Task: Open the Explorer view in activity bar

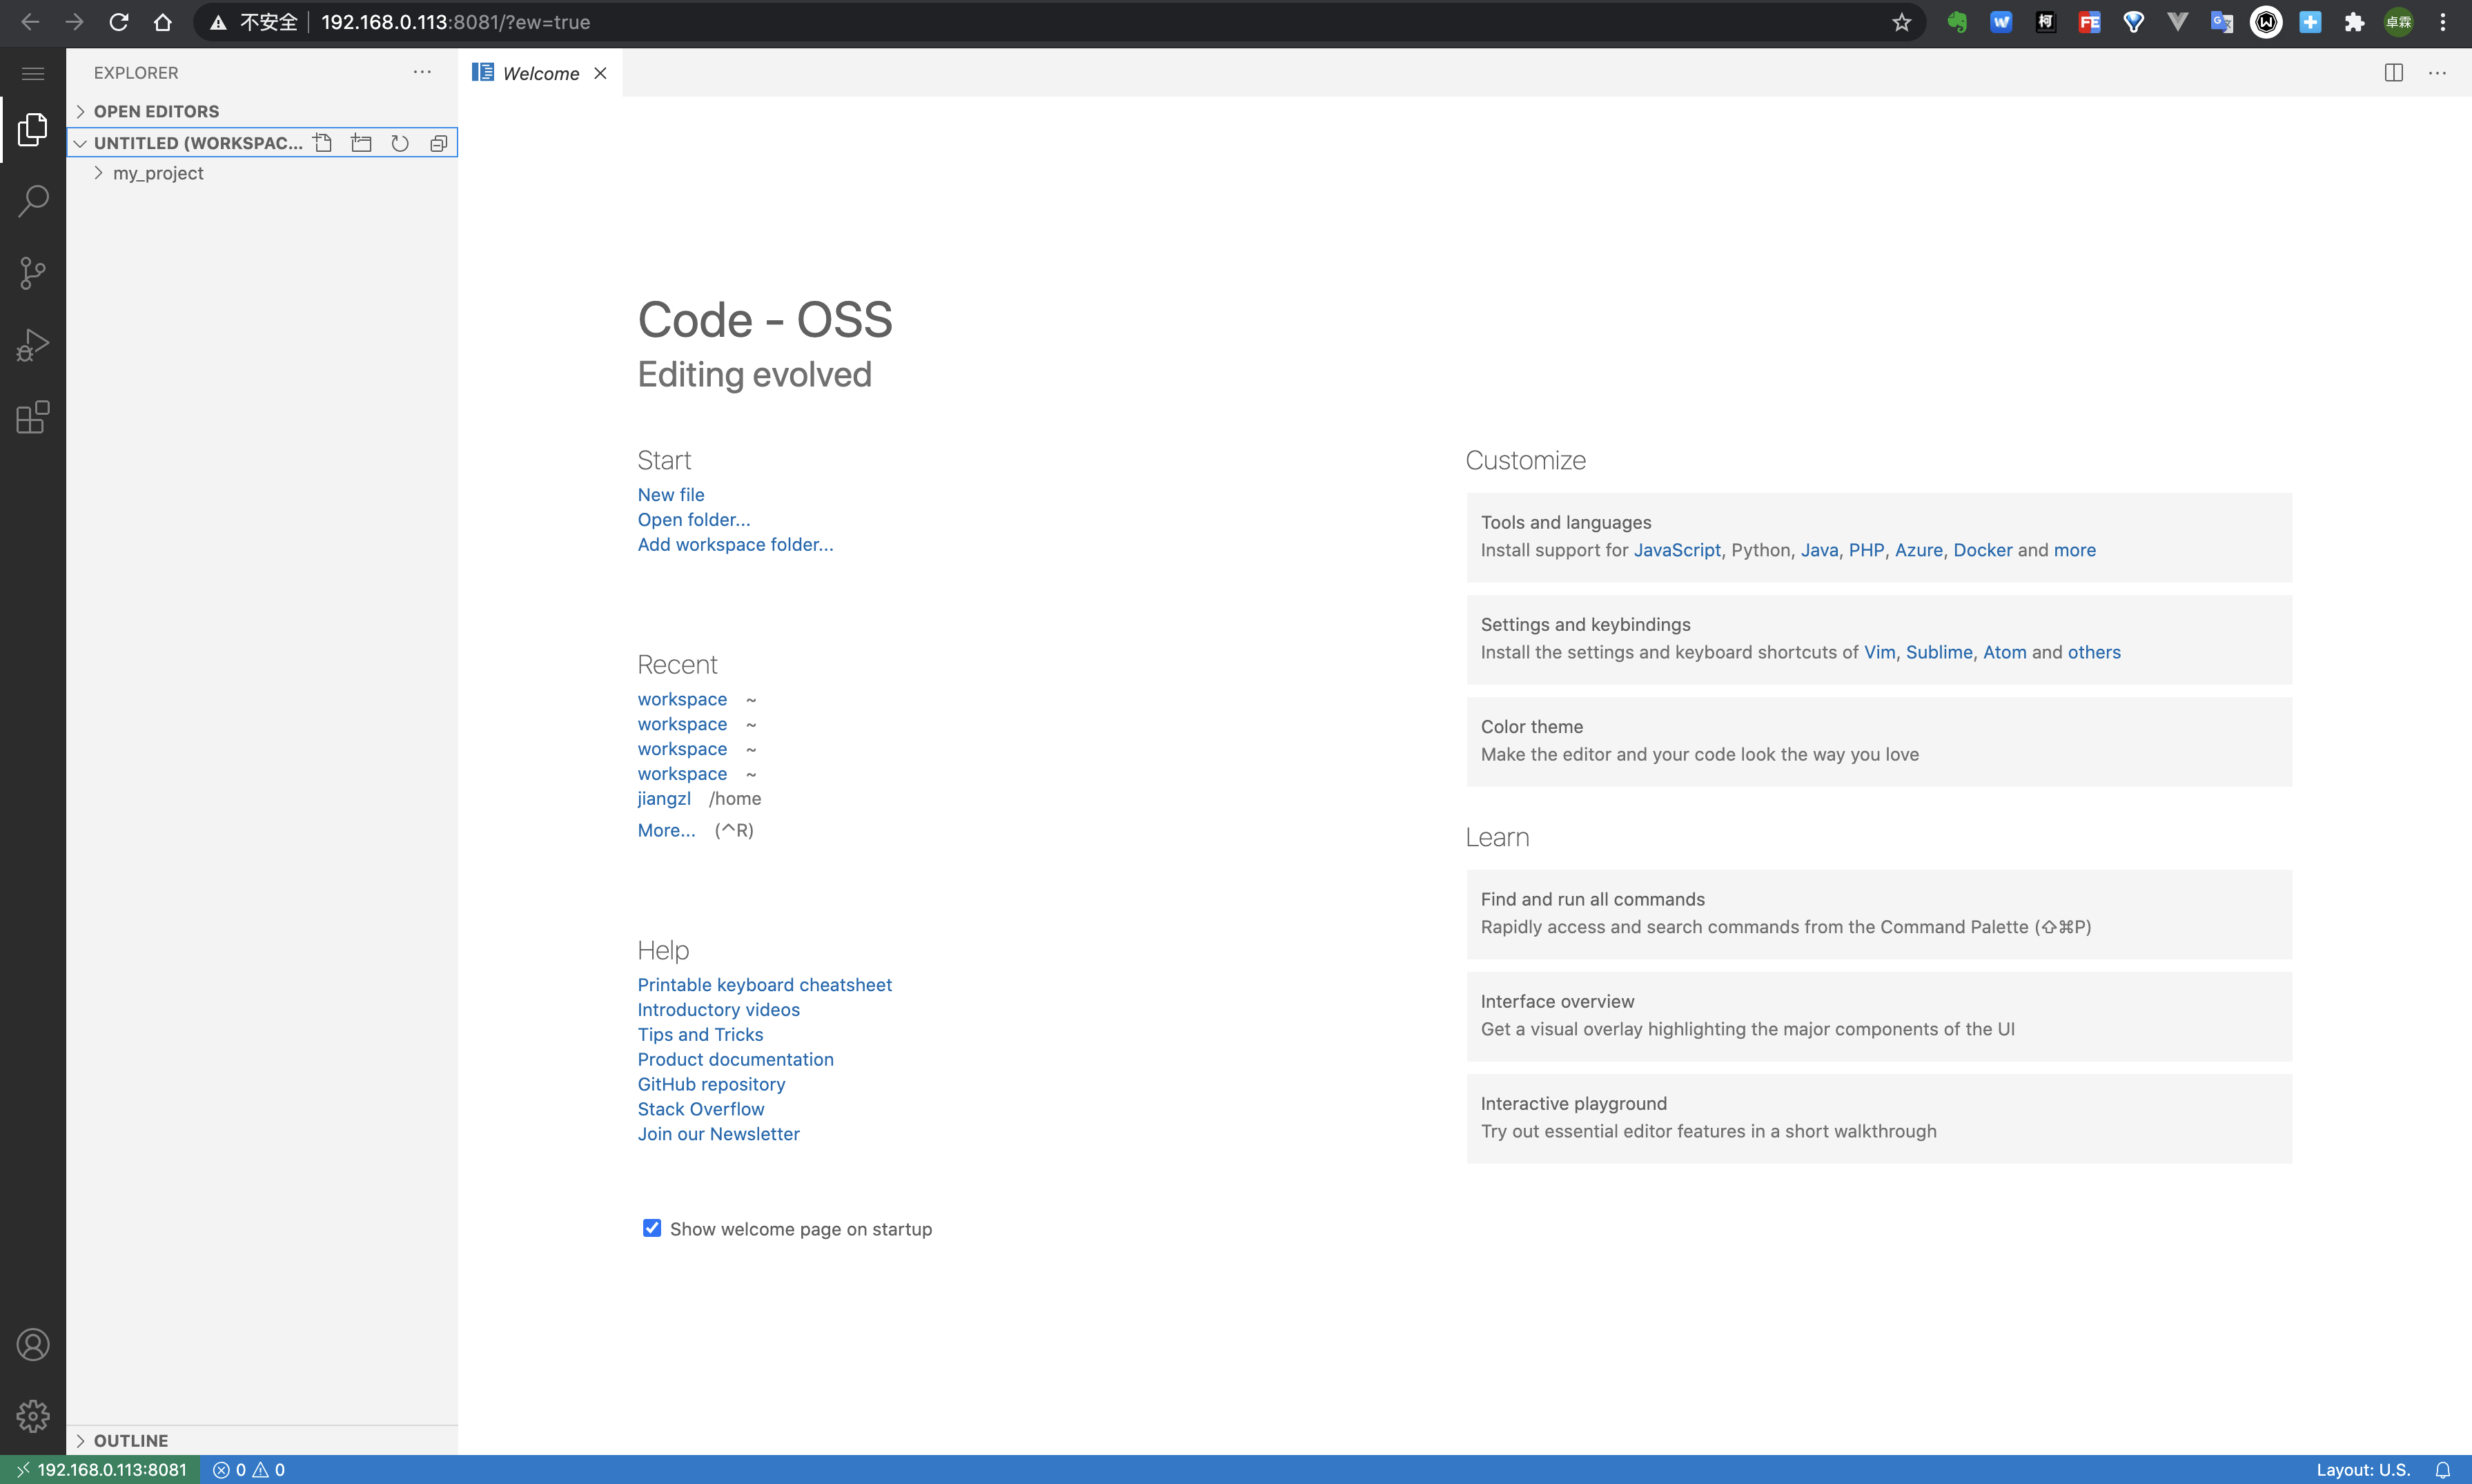Action: [x=33, y=129]
